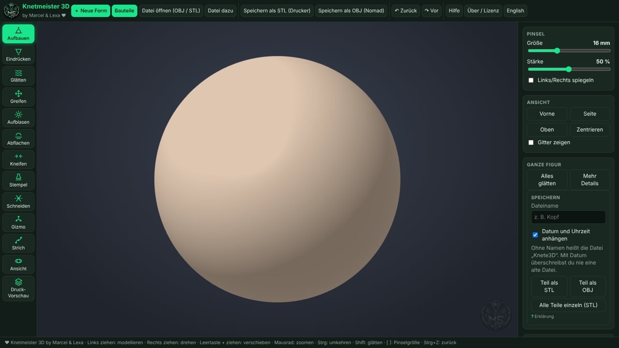This screenshot has height=348, width=619.
Task: Undo with the Zurück button
Action: (406, 11)
